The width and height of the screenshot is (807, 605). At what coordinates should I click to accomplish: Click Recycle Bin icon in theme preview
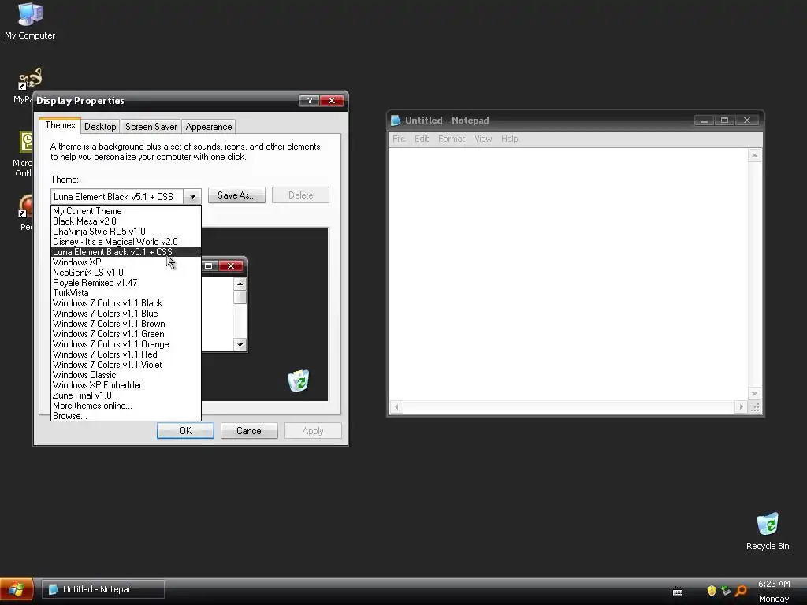pyautogui.click(x=299, y=380)
